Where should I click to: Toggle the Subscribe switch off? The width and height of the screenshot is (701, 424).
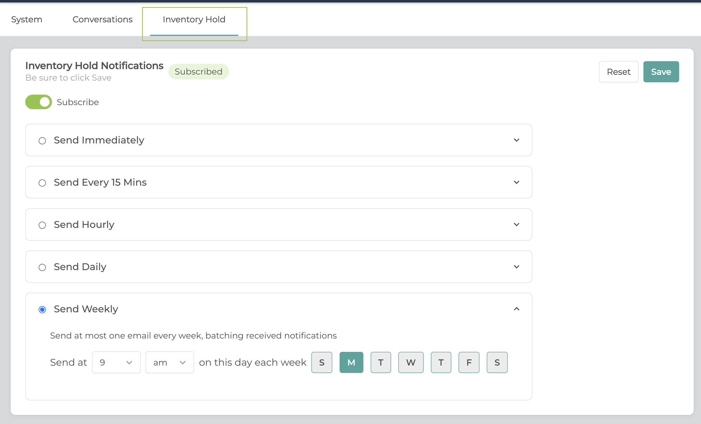coord(39,102)
